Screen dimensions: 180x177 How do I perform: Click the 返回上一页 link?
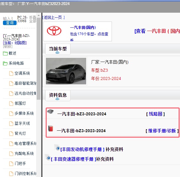[x=54, y=17]
